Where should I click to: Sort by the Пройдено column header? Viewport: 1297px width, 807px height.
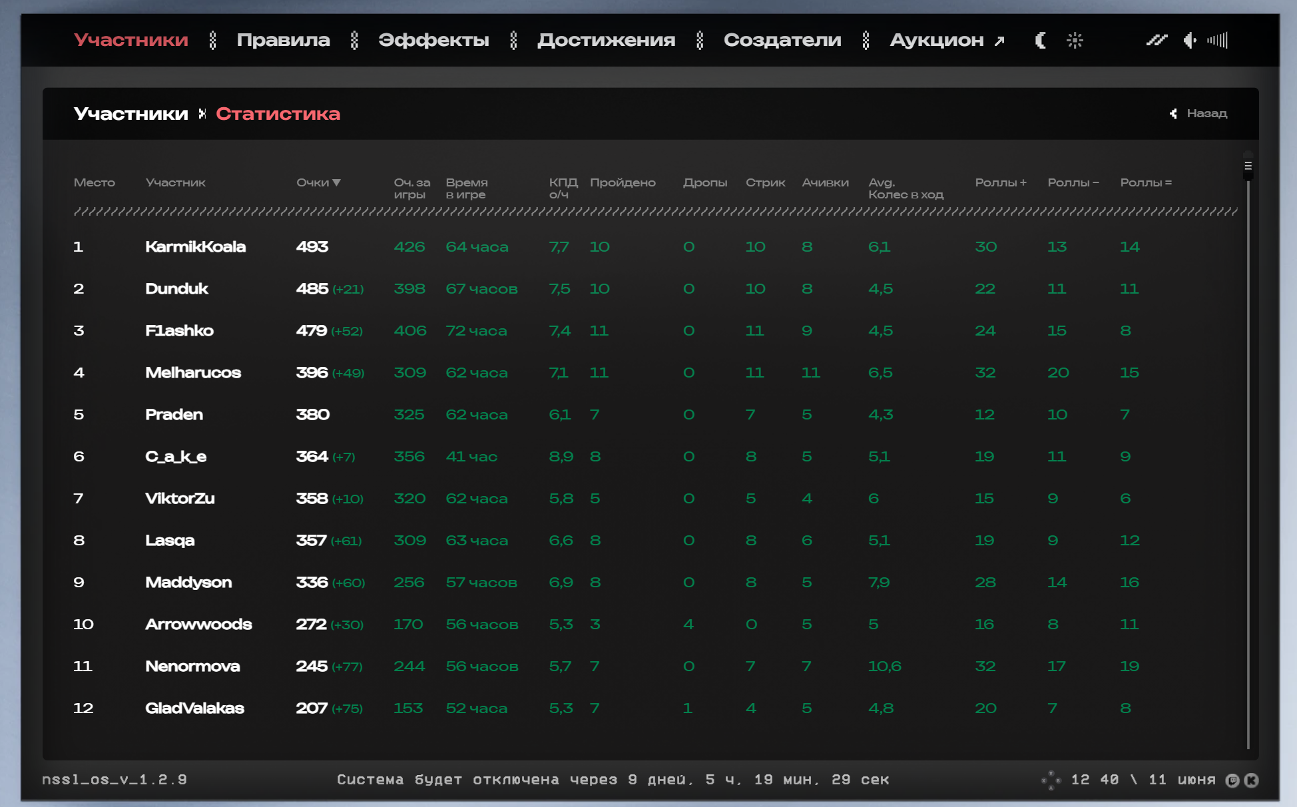tap(623, 182)
